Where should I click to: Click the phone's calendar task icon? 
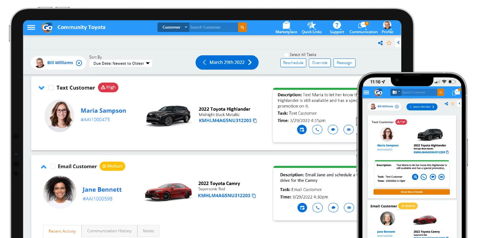[x=415, y=177]
